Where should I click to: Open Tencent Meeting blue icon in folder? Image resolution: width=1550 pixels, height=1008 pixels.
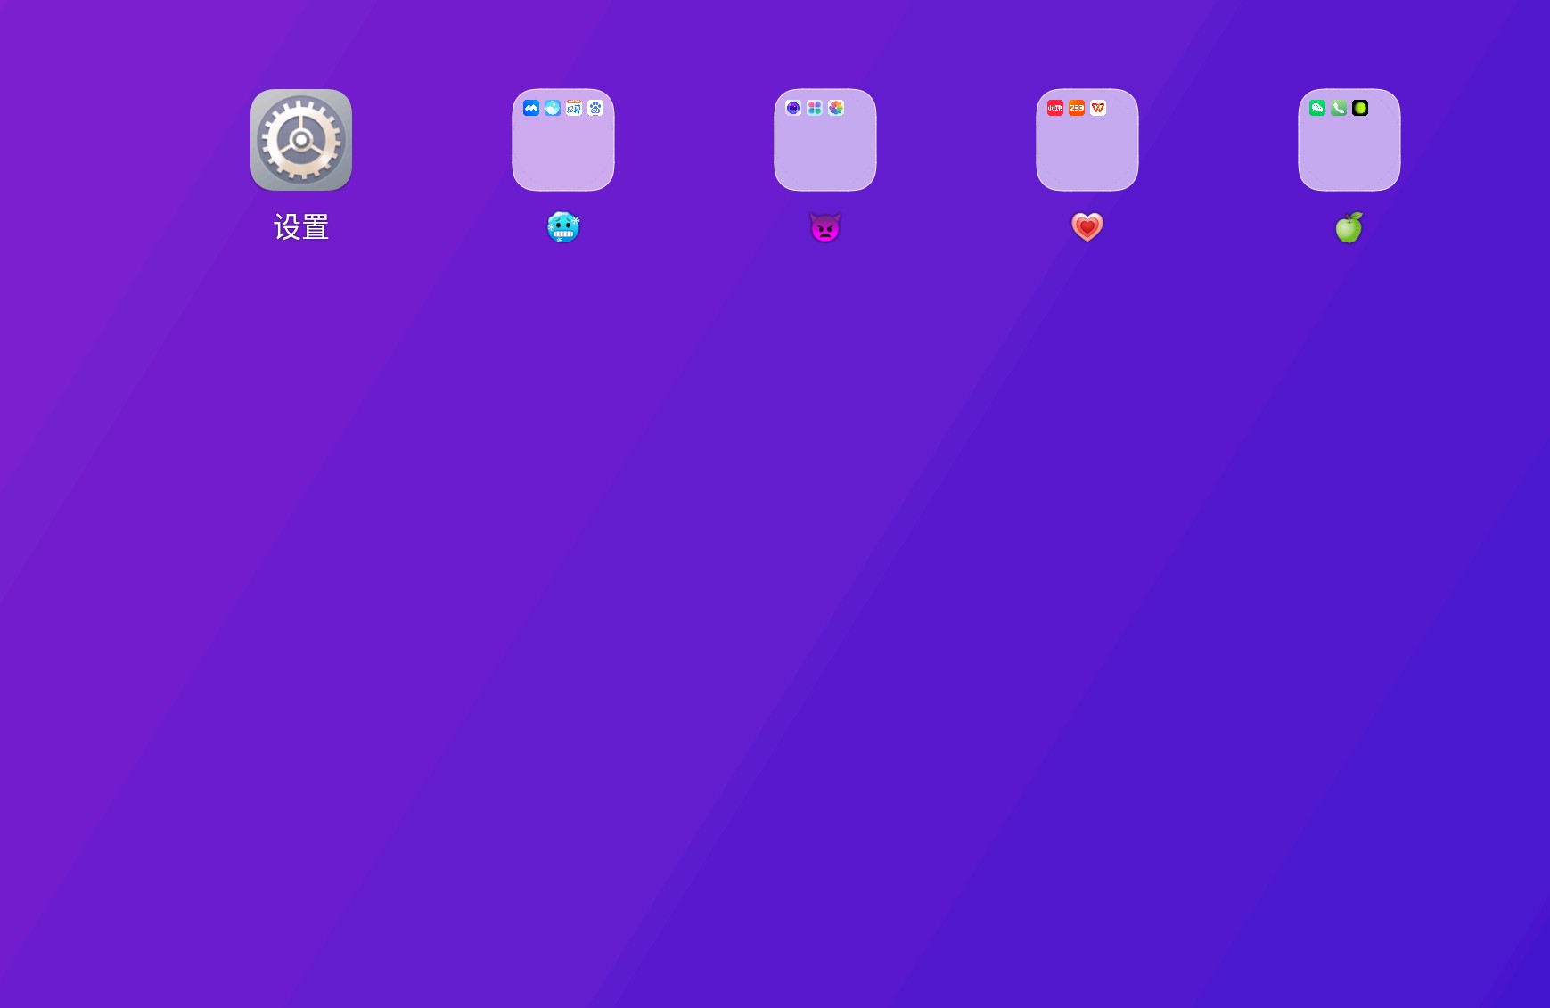point(531,108)
